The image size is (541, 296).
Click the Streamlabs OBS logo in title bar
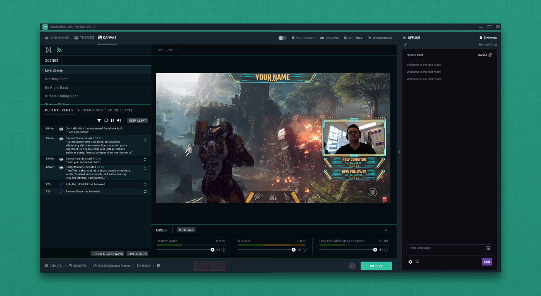(45, 27)
